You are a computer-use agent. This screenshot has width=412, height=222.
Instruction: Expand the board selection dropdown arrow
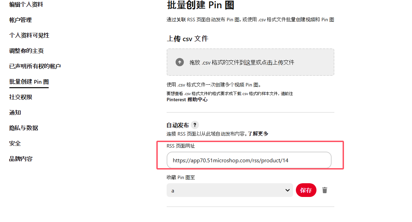coord(288,190)
